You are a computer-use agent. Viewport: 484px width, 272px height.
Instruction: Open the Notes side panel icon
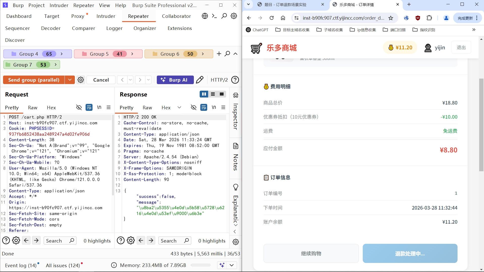point(236,146)
